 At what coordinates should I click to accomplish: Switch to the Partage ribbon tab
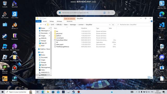tap(52, 21)
